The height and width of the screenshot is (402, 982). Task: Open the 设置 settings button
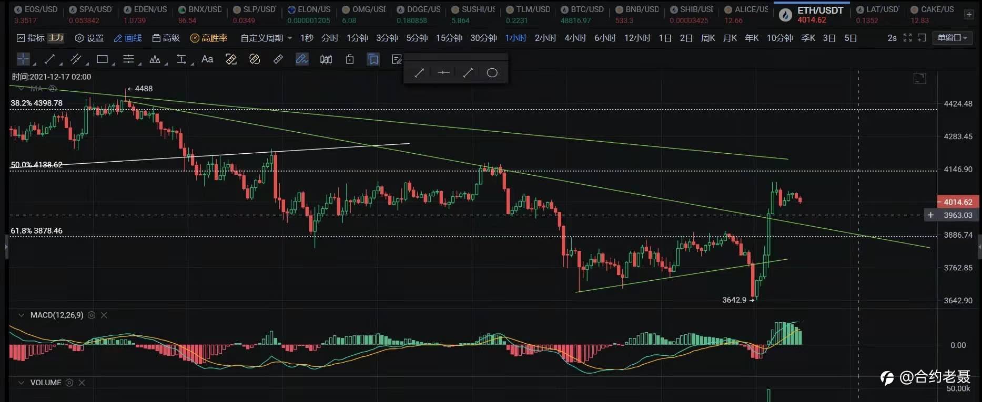tap(89, 38)
